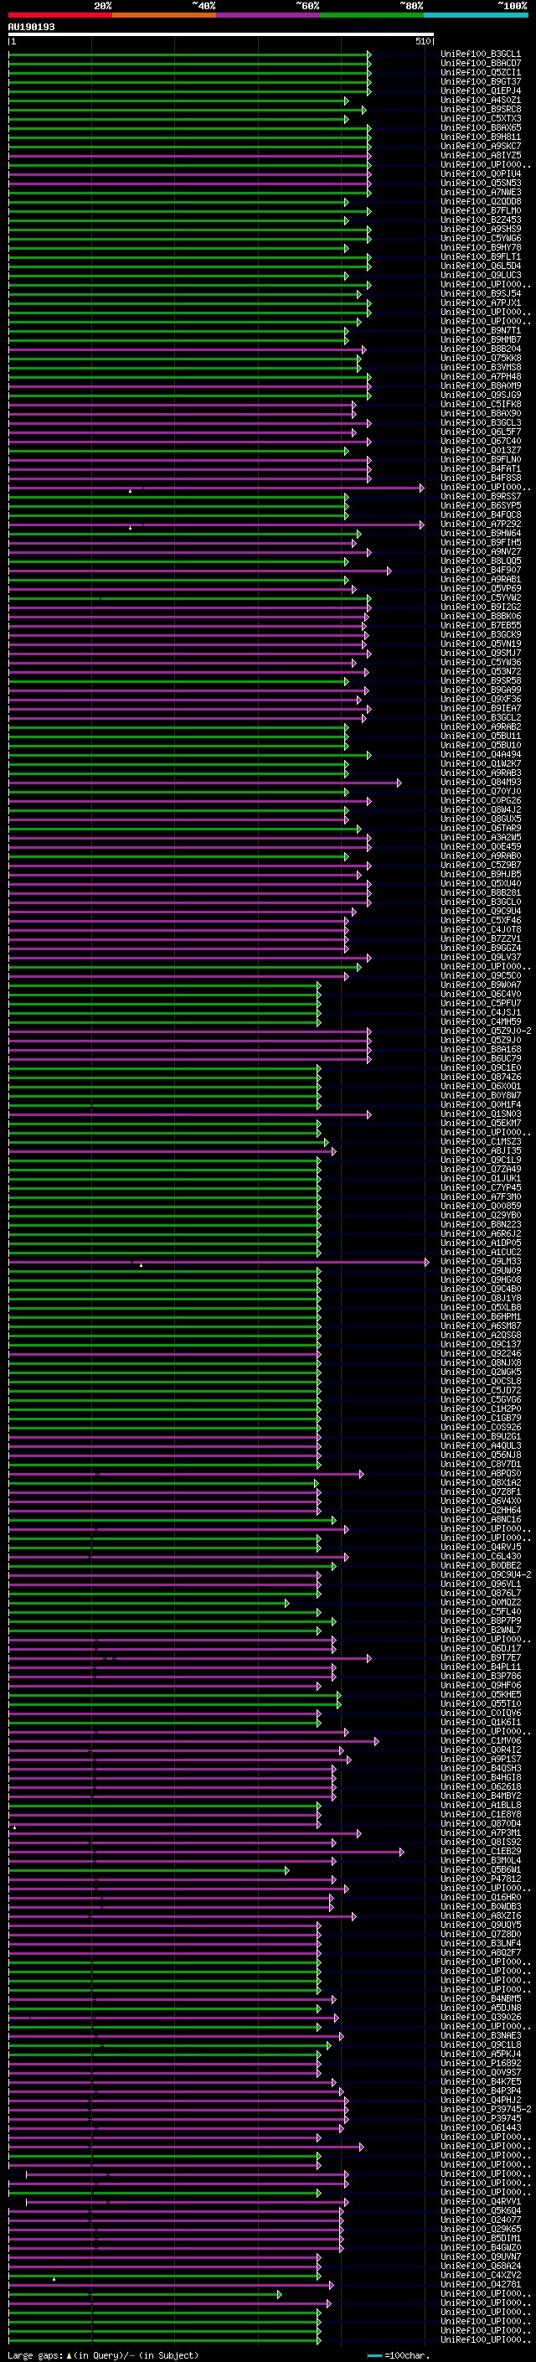Select hit UniRef100_Q5ZCI1
The width and height of the screenshot is (536, 2362).
[x=481, y=72]
